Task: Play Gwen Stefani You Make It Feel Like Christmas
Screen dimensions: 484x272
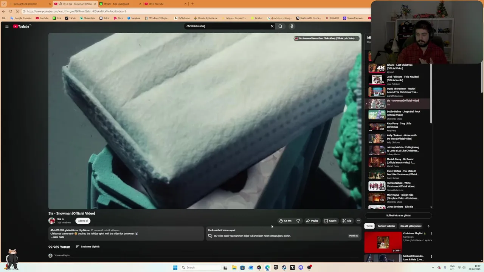Action: [x=398, y=174]
